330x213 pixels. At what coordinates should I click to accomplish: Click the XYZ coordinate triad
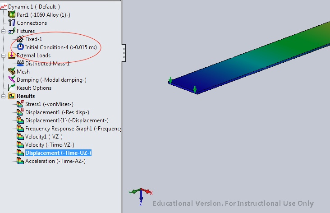(x=141, y=196)
